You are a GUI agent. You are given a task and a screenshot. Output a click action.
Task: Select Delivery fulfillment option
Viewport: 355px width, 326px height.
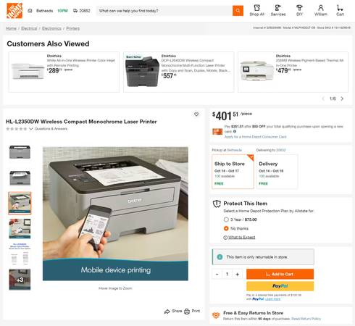[x=277, y=172]
